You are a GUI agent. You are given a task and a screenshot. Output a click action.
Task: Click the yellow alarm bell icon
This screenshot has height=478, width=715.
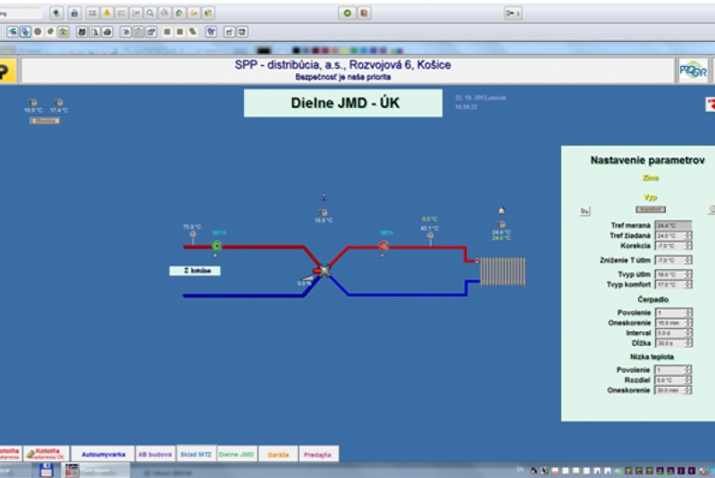click(106, 13)
